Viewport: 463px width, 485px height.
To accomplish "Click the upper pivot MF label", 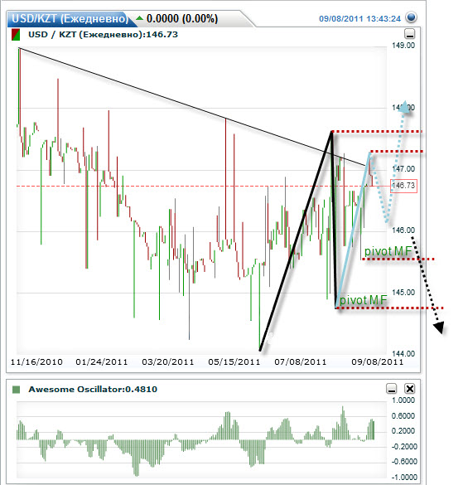I will tap(388, 251).
